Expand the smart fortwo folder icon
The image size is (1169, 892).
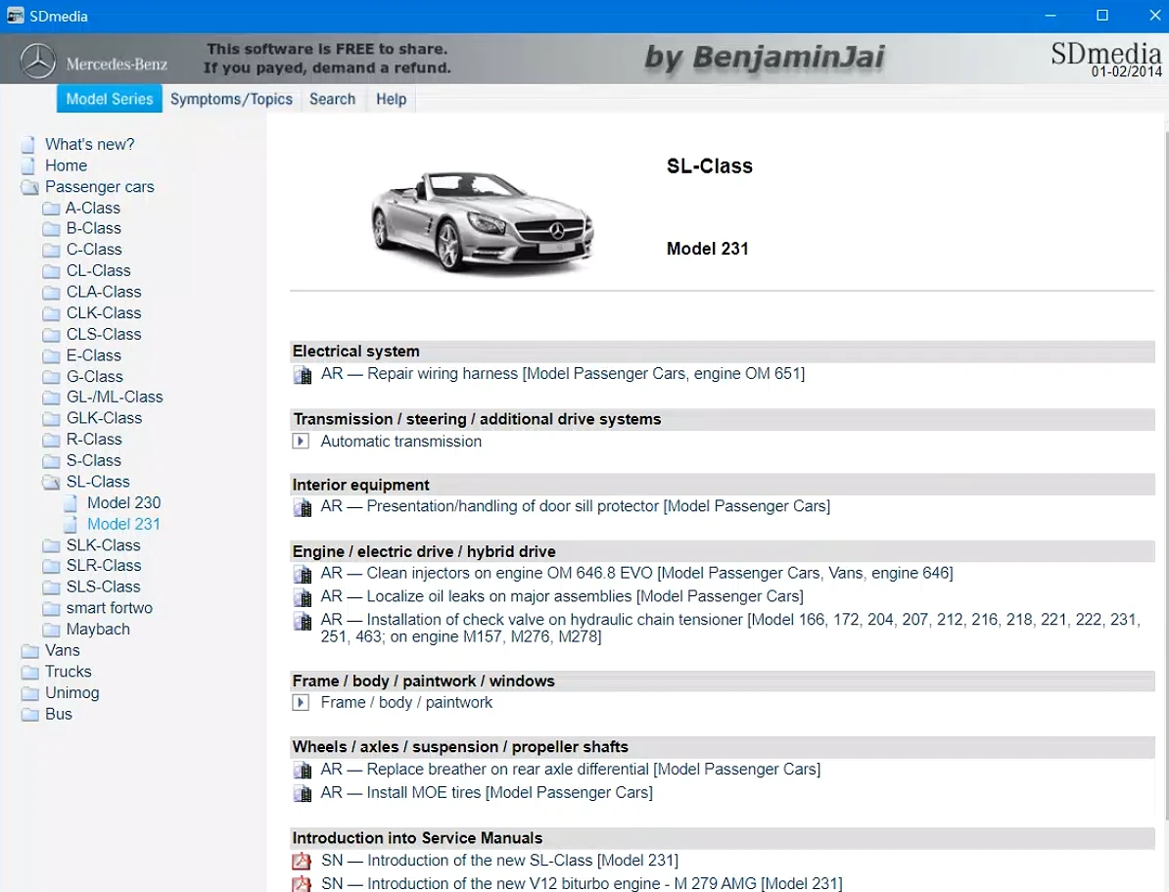[x=51, y=609]
